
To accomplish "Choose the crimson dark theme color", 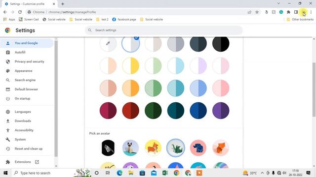I will pos(108,111).
